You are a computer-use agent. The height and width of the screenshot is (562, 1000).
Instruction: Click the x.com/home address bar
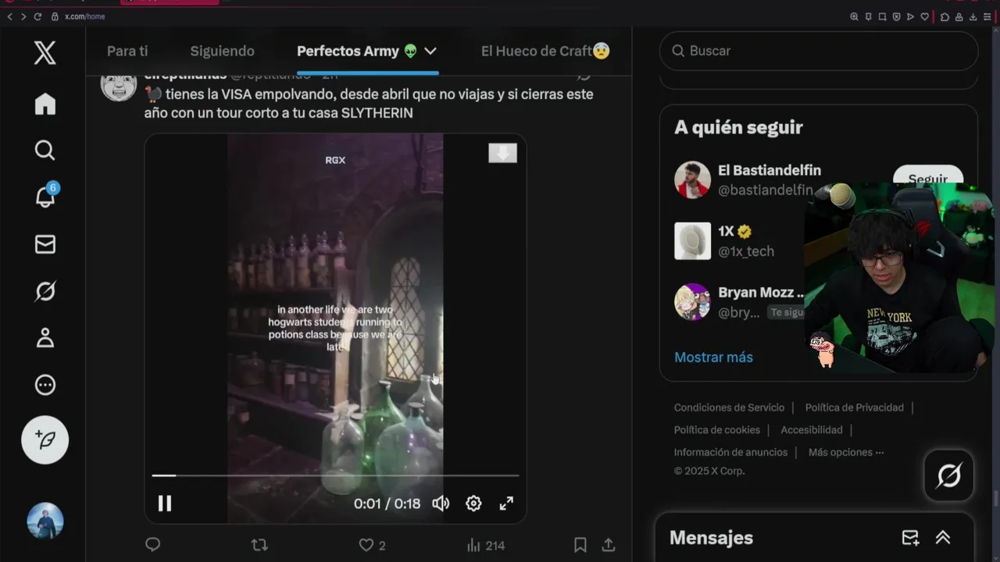coord(84,16)
